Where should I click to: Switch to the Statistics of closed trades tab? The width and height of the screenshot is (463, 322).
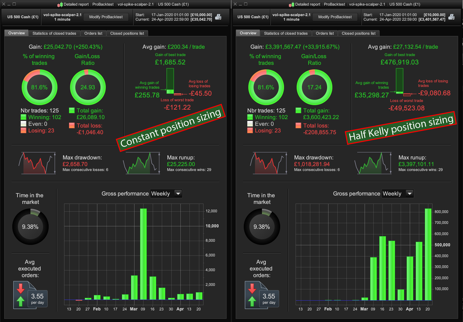54,33
